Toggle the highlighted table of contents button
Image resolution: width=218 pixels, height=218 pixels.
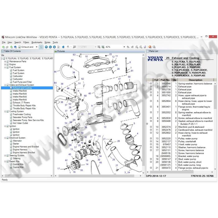[41, 47]
